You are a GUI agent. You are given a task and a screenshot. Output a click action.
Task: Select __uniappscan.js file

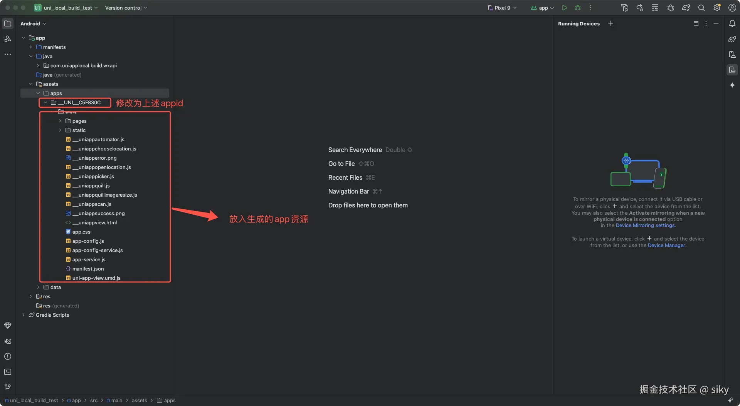(88, 204)
